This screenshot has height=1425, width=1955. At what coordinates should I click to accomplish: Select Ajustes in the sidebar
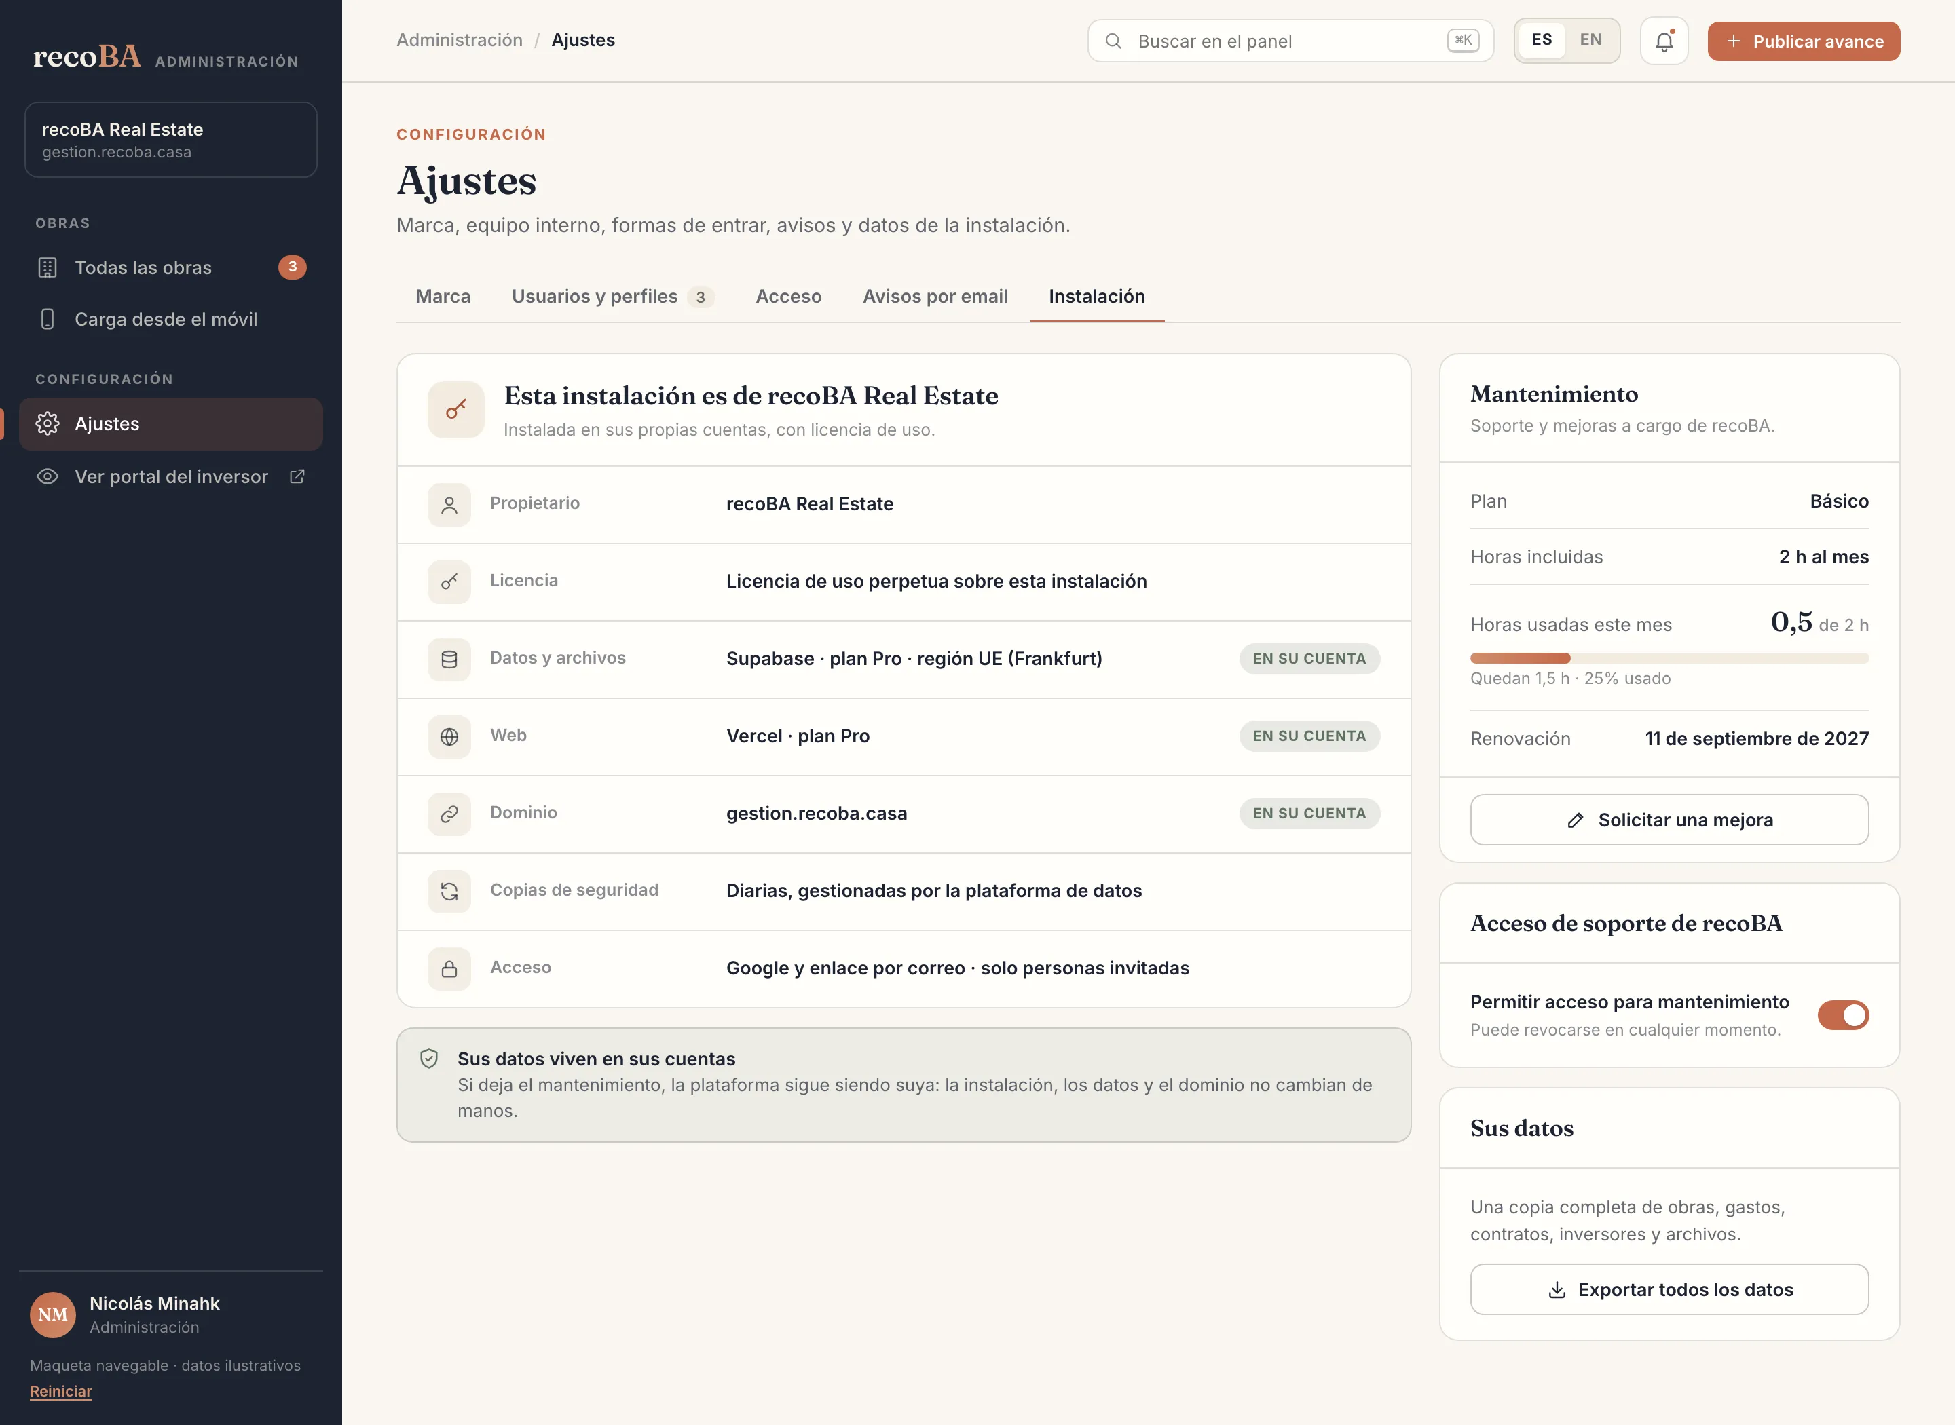click(x=171, y=423)
